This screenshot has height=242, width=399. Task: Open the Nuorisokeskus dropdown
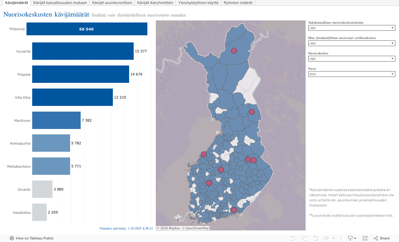point(351,59)
